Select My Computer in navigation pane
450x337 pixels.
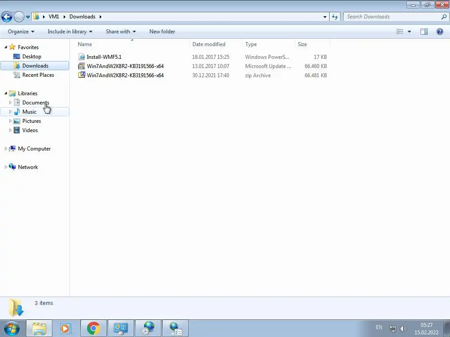34,149
